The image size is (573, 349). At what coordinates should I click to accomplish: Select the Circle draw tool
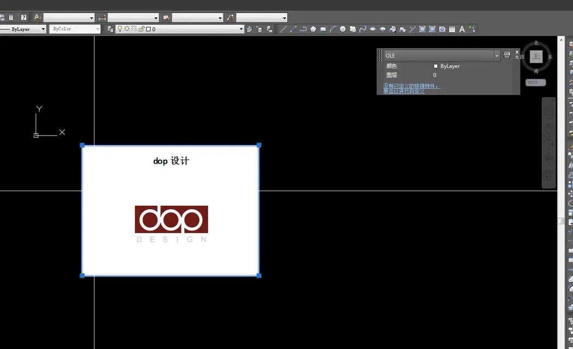(x=342, y=29)
